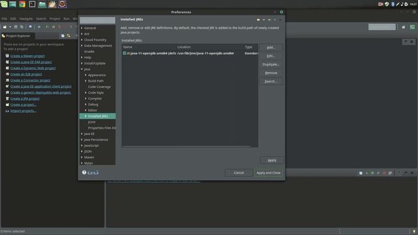
Task: Click the Save toolbar icon in Eclipse
Action: coord(16,27)
